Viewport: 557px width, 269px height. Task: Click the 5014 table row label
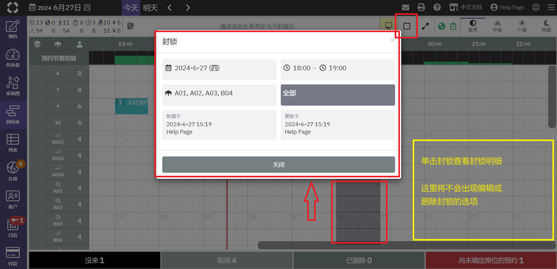pos(57,172)
